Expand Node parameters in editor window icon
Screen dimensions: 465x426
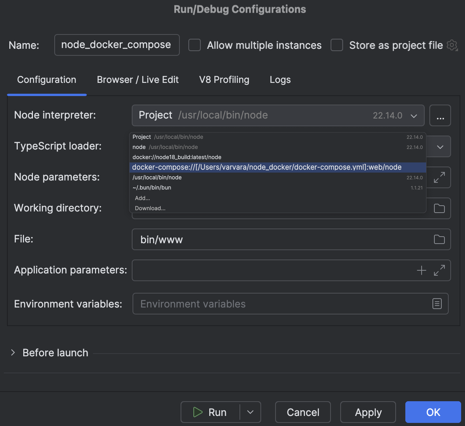coord(439,177)
